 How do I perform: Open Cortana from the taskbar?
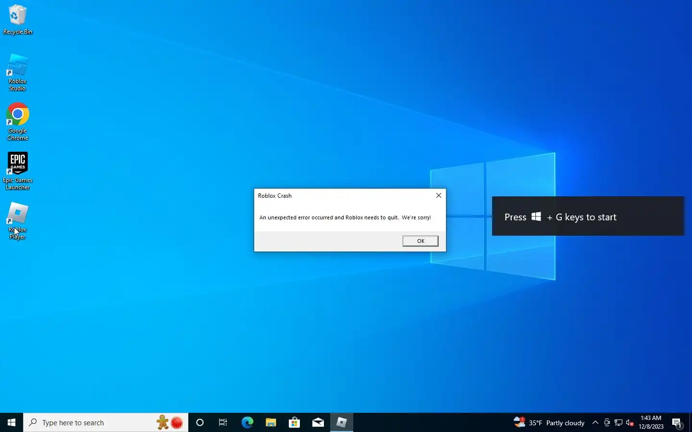click(x=200, y=422)
